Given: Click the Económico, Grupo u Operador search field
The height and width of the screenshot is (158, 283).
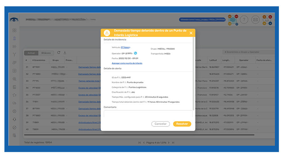Looking at the screenshot, I should click(x=247, y=52).
